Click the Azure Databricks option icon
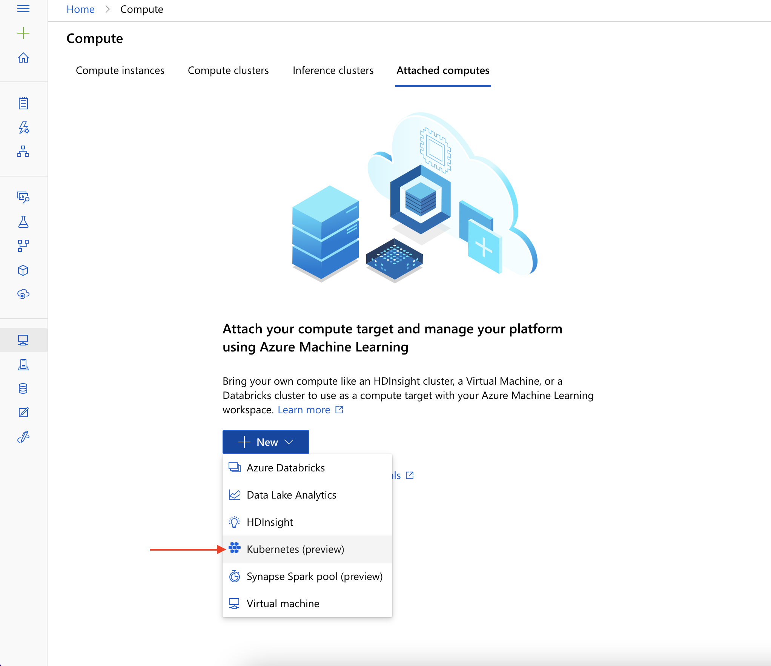Image resolution: width=771 pixels, height=666 pixels. [x=235, y=468]
